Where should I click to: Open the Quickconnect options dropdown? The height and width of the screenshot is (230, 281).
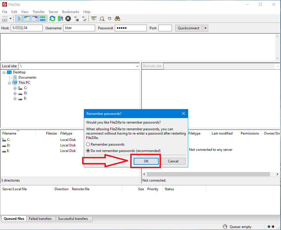click(205, 28)
